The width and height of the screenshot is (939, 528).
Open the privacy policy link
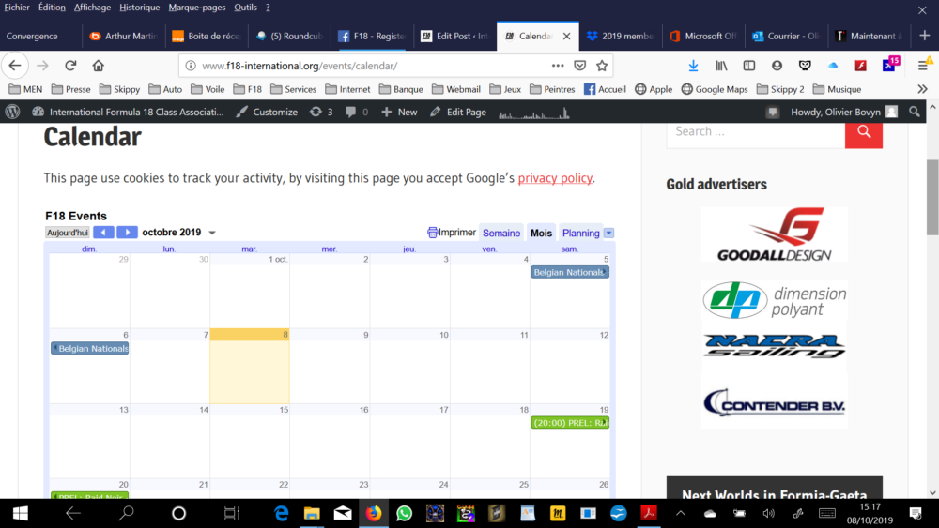pyautogui.click(x=555, y=178)
